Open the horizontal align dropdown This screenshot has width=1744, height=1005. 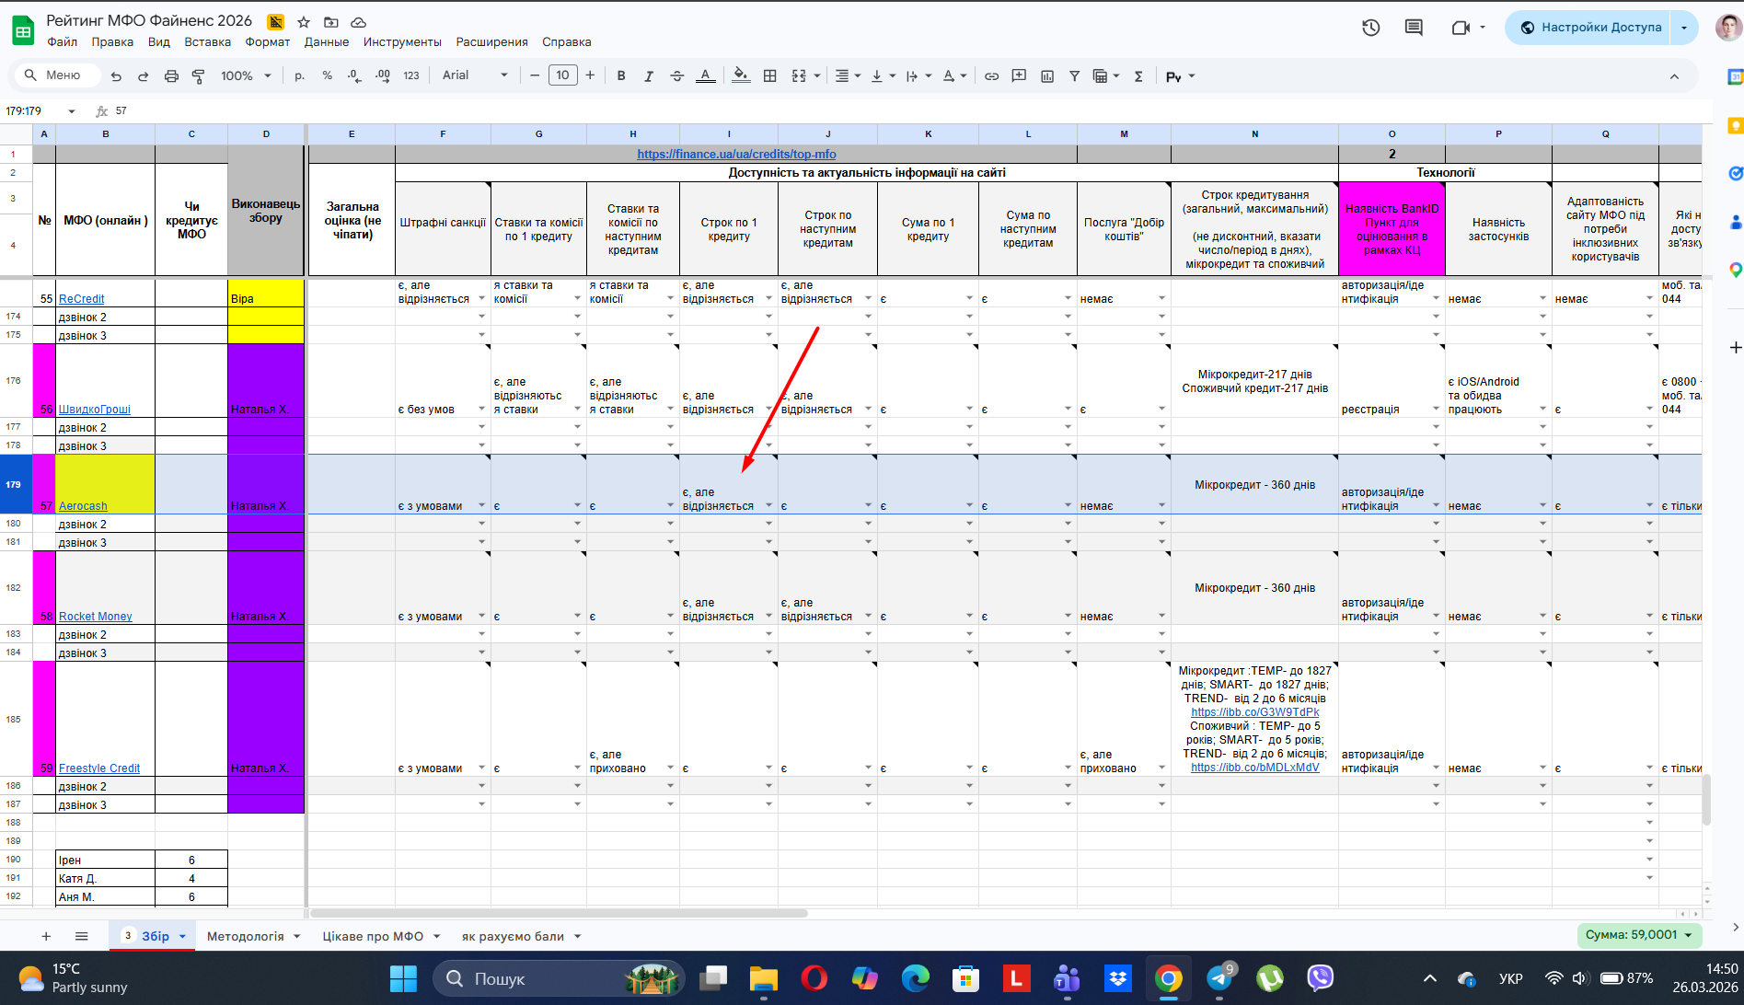(x=848, y=76)
